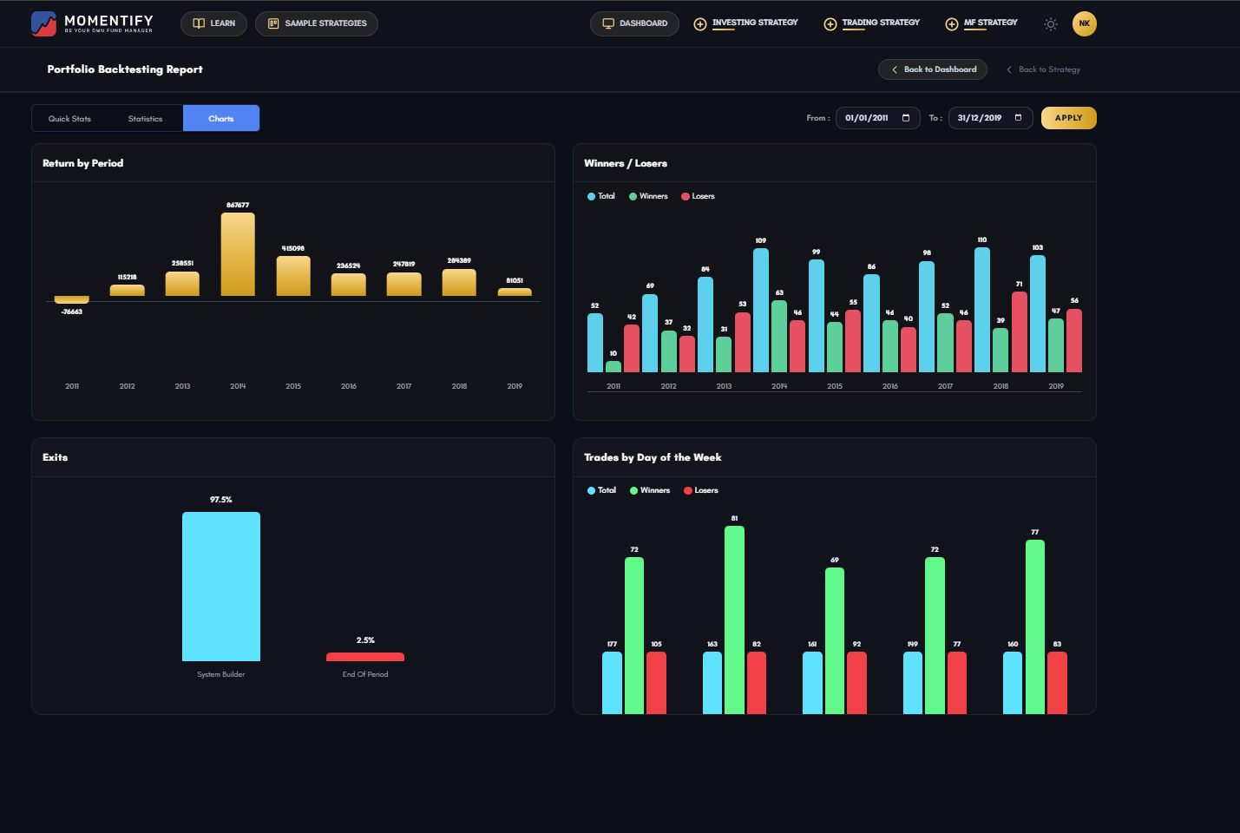Click the Apply button

tap(1069, 118)
